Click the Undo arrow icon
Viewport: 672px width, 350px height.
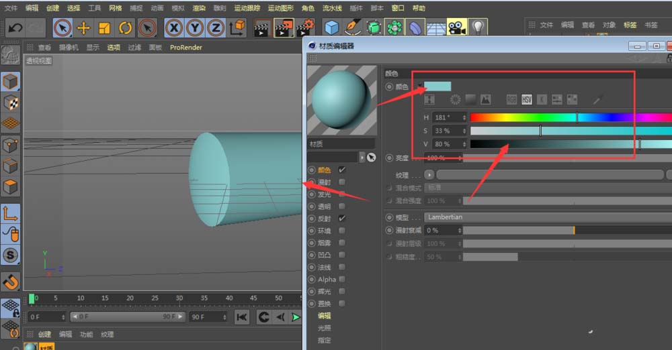point(15,27)
